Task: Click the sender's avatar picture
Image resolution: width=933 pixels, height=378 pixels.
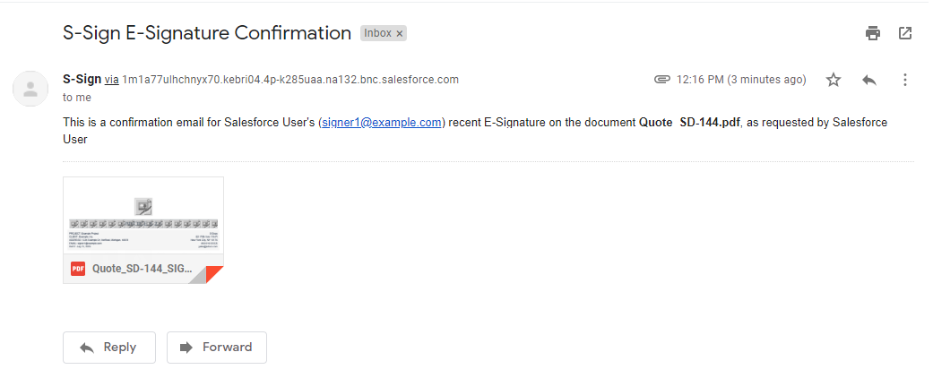Action: click(30, 90)
